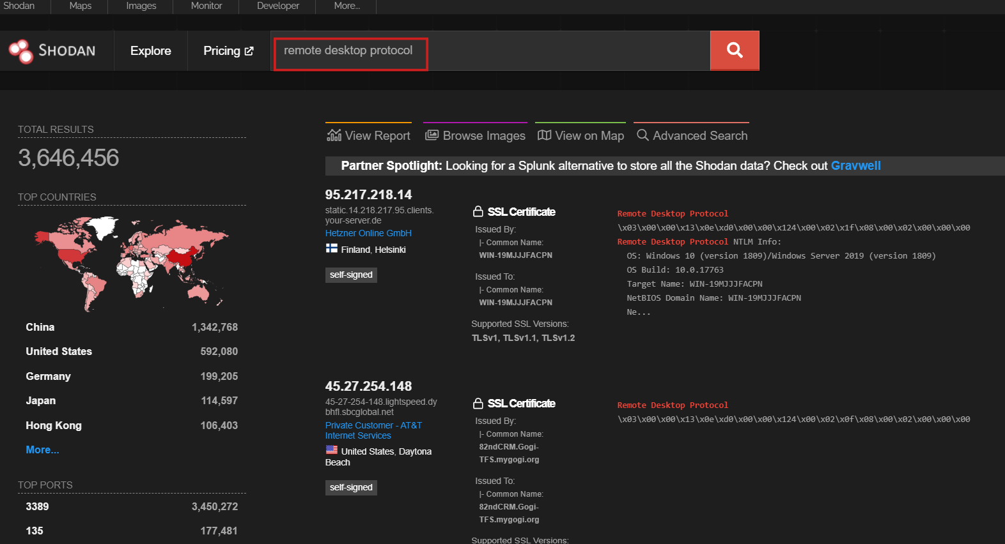Open View Report tab

point(368,135)
